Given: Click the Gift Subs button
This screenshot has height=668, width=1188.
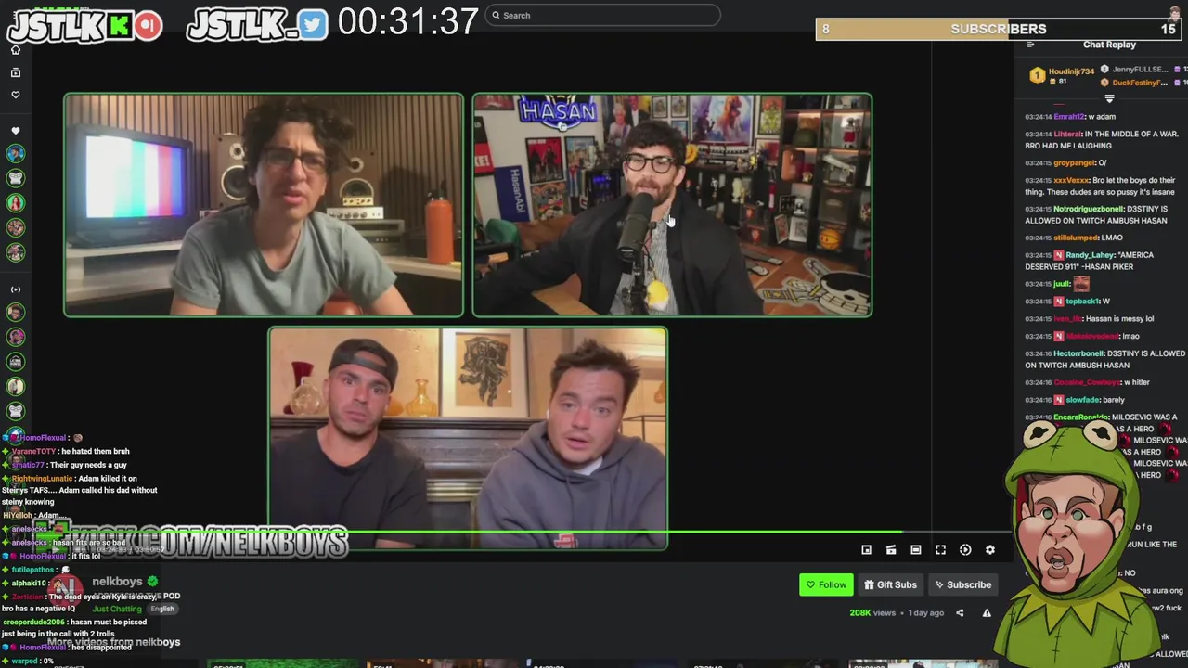Looking at the screenshot, I should (x=890, y=584).
